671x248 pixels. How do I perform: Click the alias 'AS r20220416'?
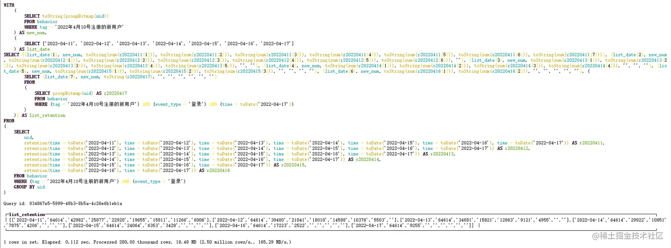tap(214, 170)
